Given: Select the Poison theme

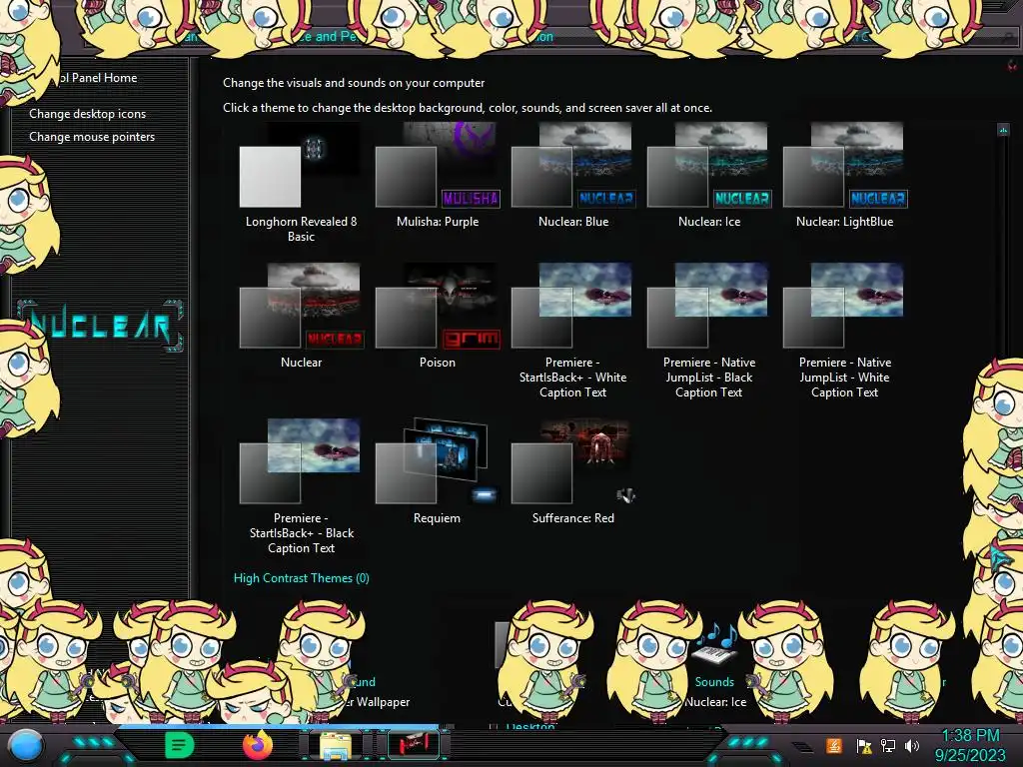Looking at the screenshot, I should pyautogui.click(x=438, y=317).
